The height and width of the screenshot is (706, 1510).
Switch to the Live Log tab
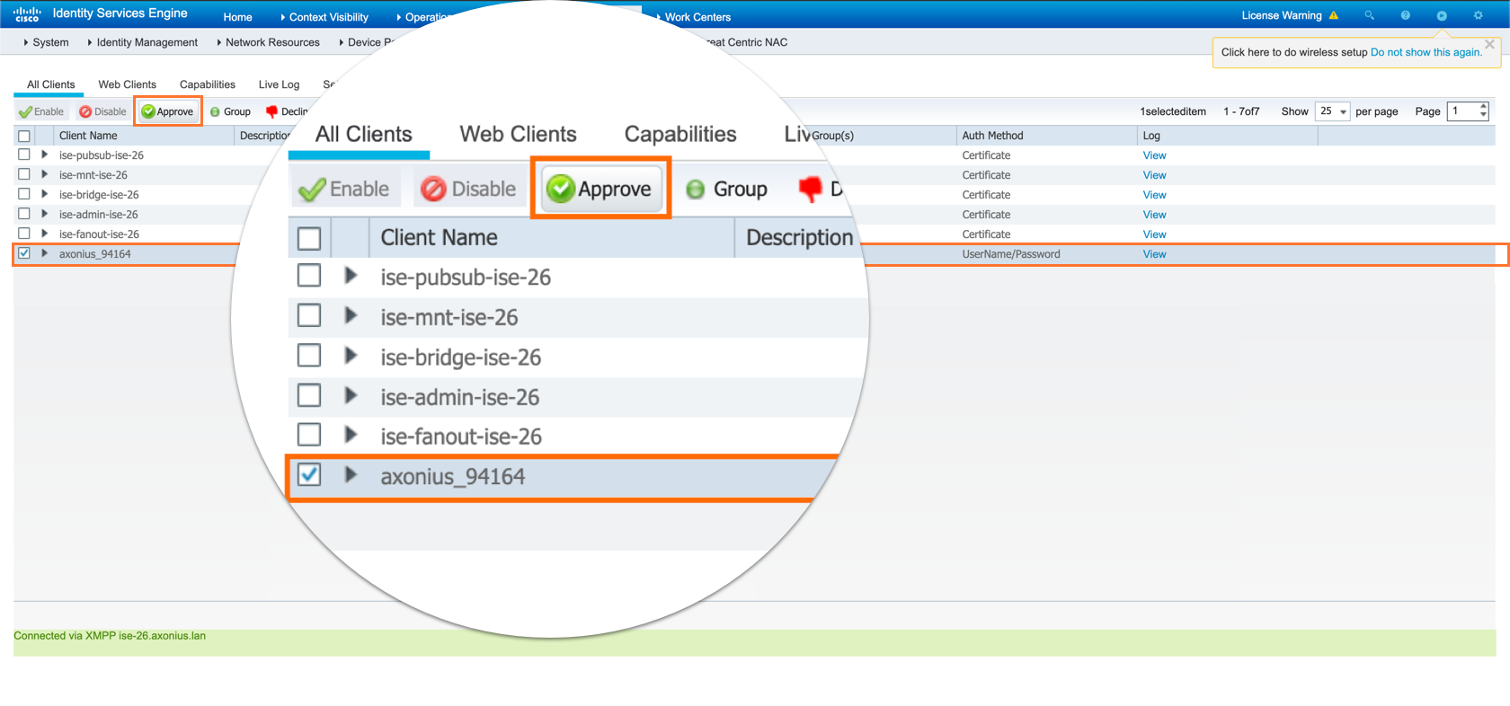point(279,84)
